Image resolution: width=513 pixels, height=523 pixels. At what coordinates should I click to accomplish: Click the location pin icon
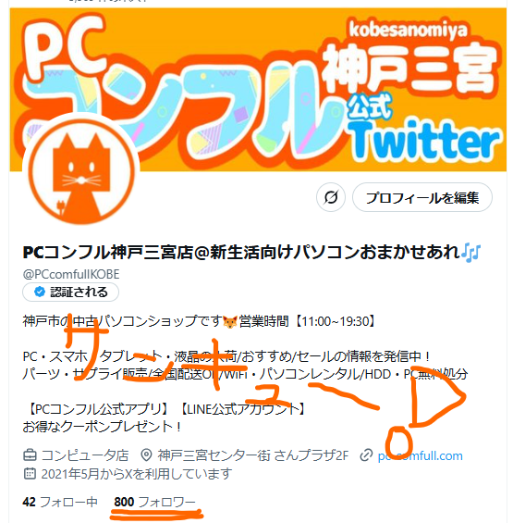pyautogui.click(x=146, y=455)
